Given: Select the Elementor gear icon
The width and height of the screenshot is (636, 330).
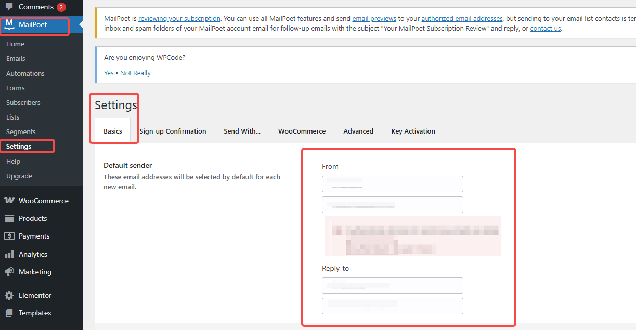Looking at the screenshot, I should [9, 295].
